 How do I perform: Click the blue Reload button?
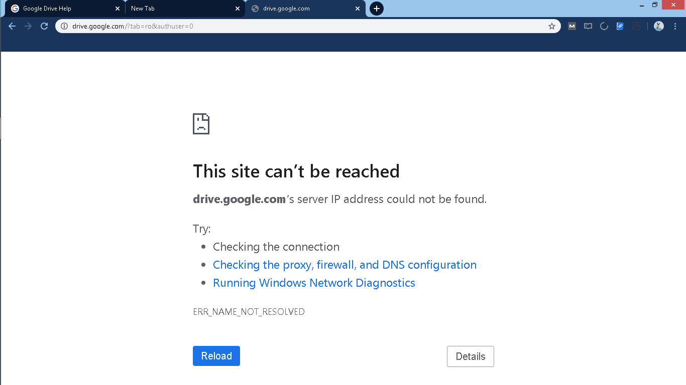point(216,356)
